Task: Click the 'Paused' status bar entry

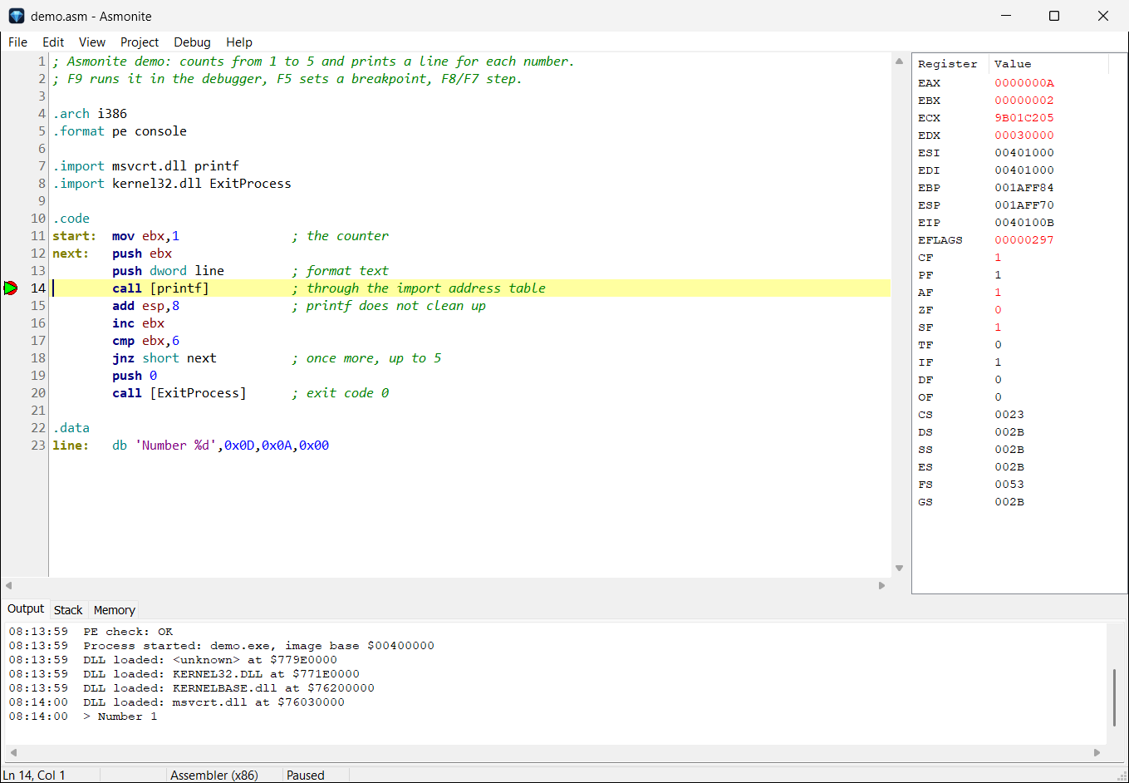Action: 306,775
